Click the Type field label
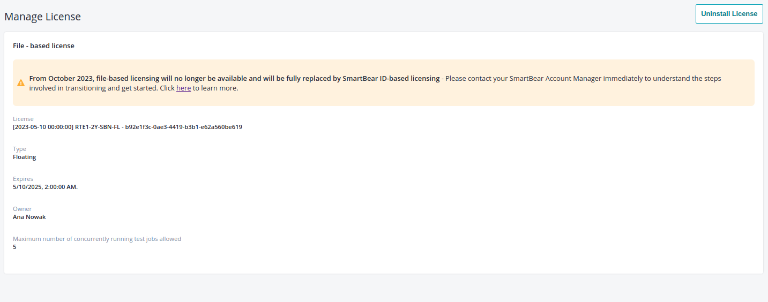The height and width of the screenshot is (302, 768). (19, 149)
